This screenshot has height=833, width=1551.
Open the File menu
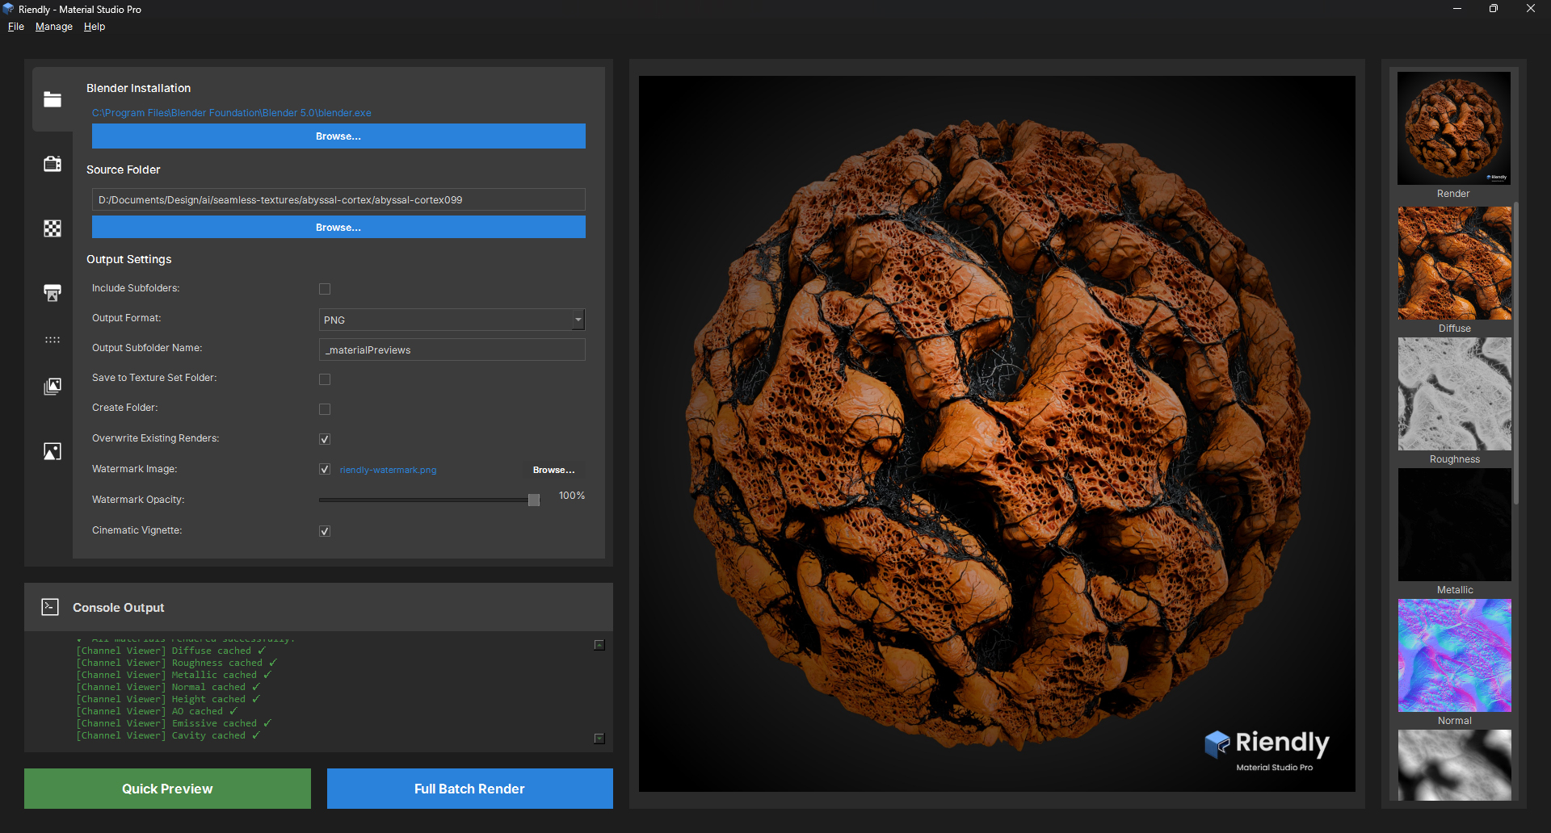(x=16, y=27)
